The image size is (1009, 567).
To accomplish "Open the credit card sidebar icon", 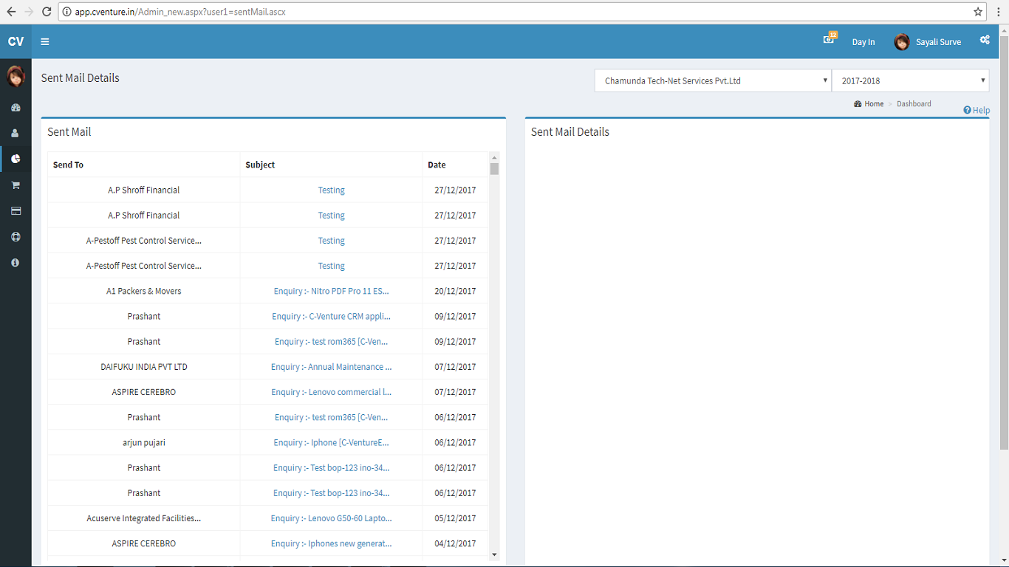I will pos(16,211).
